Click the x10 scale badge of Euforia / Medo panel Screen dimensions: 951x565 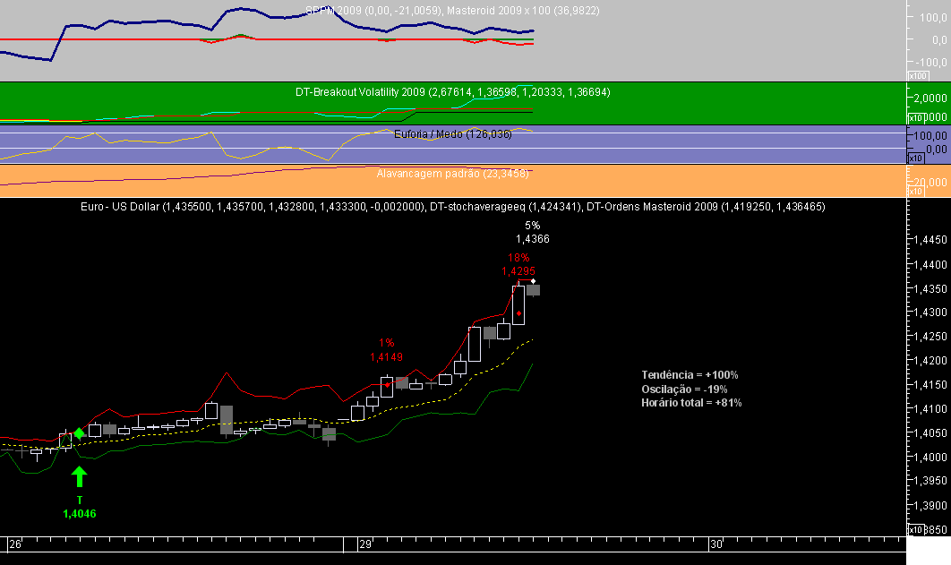coord(915,158)
